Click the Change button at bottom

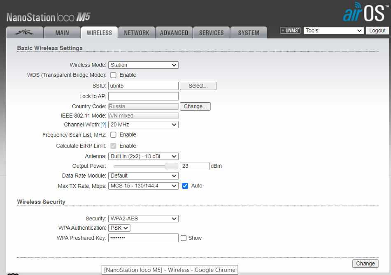(x=365, y=263)
